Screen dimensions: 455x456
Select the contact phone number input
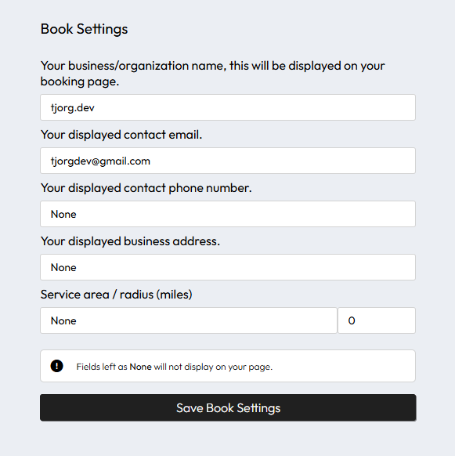[x=228, y=214]
